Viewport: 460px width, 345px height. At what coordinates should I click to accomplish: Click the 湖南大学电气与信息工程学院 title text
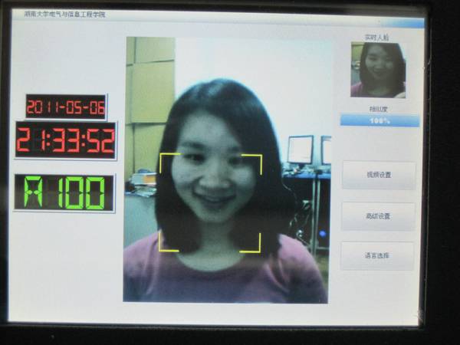tap(65, 15)
